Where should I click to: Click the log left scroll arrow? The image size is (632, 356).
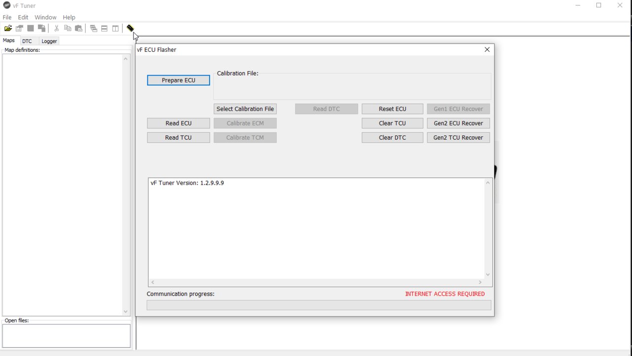click(153, 282)
